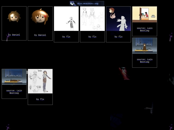174x130 pixels.
Task: Click 'source: Lain Bootleg' under the doorway image
Action: click(x=145, y=30)
